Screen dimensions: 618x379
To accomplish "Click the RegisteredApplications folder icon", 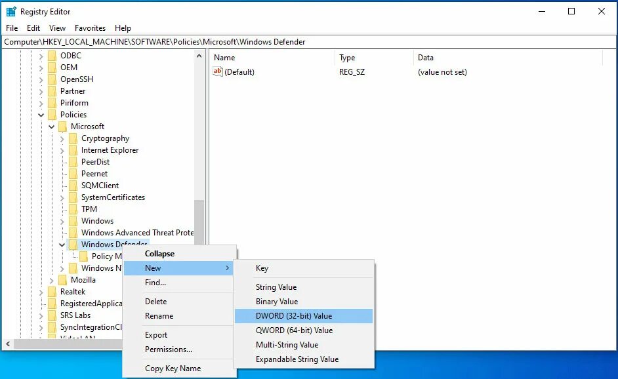I will [52, 304].
